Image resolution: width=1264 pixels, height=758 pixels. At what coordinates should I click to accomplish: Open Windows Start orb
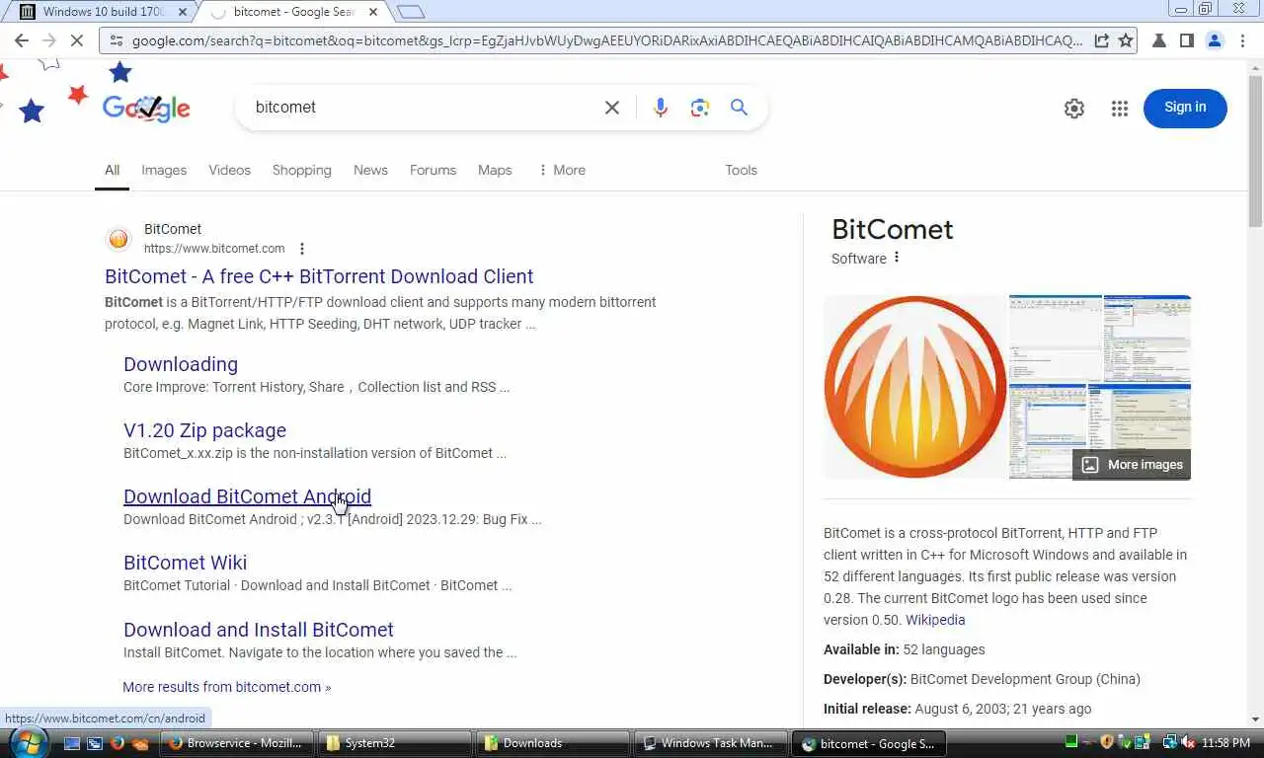[27, 742]
